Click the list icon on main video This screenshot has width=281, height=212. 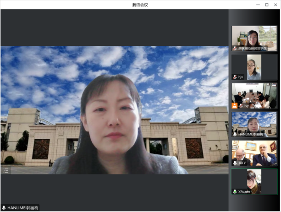[x=6, y=170]
